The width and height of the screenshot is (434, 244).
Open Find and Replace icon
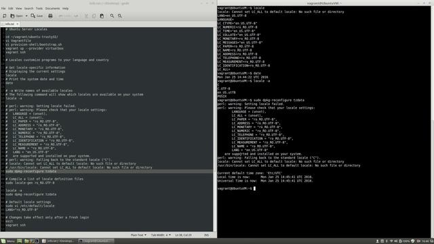120,16
